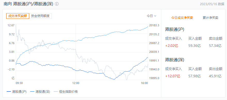Switch to the 资金使用额度 tab
227x100 pixels.
(40, 16)
